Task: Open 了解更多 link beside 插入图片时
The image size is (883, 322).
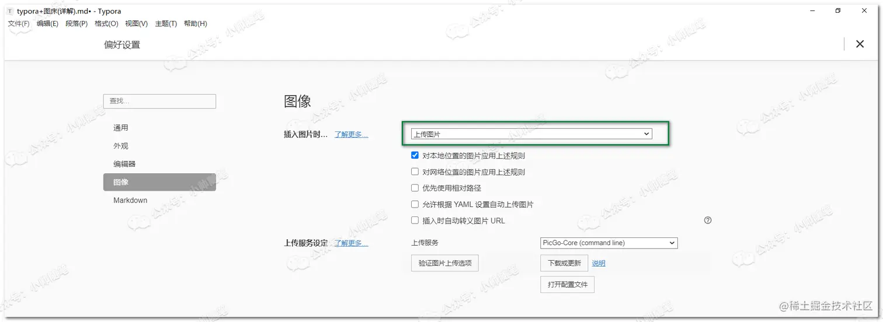Action: click(x=351, y=134)
